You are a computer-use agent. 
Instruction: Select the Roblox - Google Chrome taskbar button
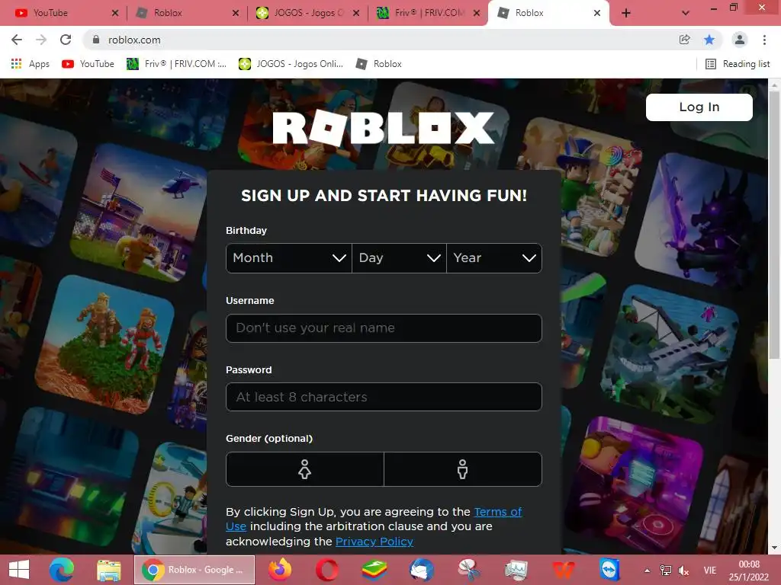point(194,570)
